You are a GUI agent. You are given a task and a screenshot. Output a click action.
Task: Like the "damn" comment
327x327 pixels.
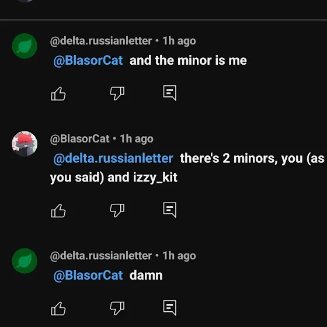[x=58, y=309]
